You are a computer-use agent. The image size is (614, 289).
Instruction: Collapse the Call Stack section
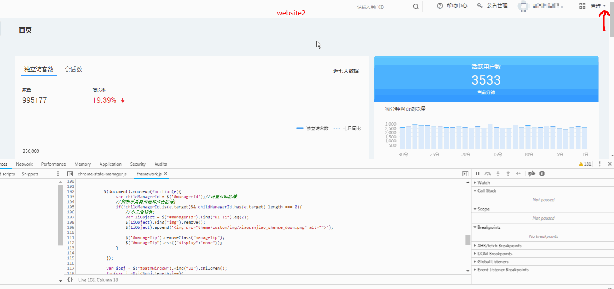pyautogui.click(x=485, y=191)
